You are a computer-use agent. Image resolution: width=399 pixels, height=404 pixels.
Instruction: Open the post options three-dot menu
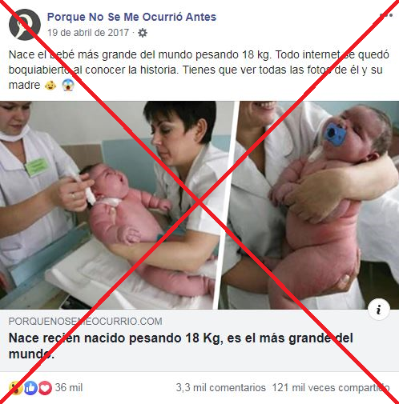386,15
